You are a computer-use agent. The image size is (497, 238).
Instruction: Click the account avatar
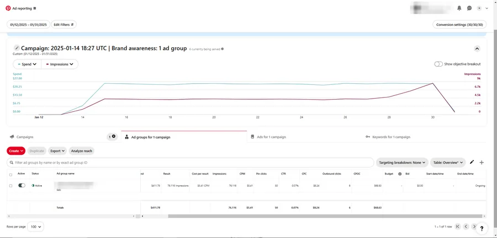(479, 8)
